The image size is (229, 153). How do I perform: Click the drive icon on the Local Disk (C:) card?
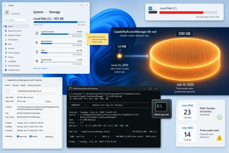(x=153, y=10)
